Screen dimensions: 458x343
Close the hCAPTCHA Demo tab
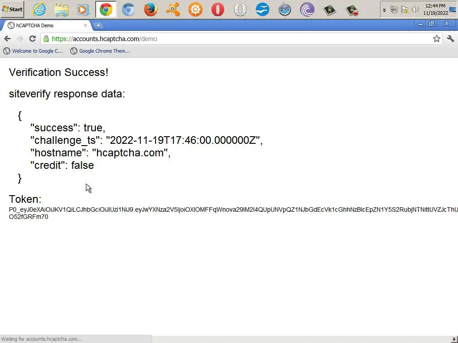pos(85,25)
